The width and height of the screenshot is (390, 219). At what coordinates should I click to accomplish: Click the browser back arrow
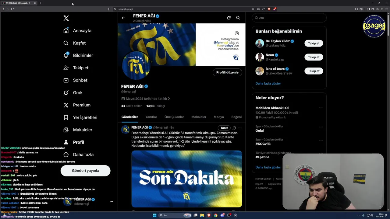coord(3,9)
